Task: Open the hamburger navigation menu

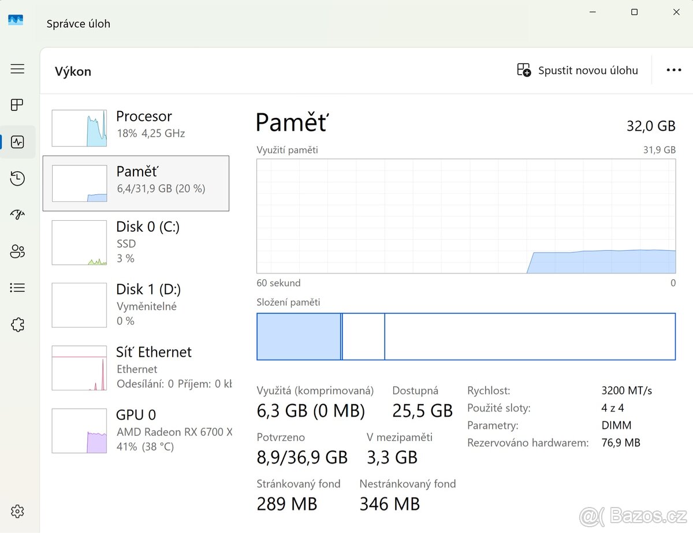Action: coord(17,69)
